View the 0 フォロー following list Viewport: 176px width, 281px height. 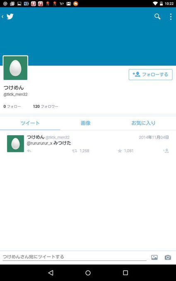(x=12, y=107)
